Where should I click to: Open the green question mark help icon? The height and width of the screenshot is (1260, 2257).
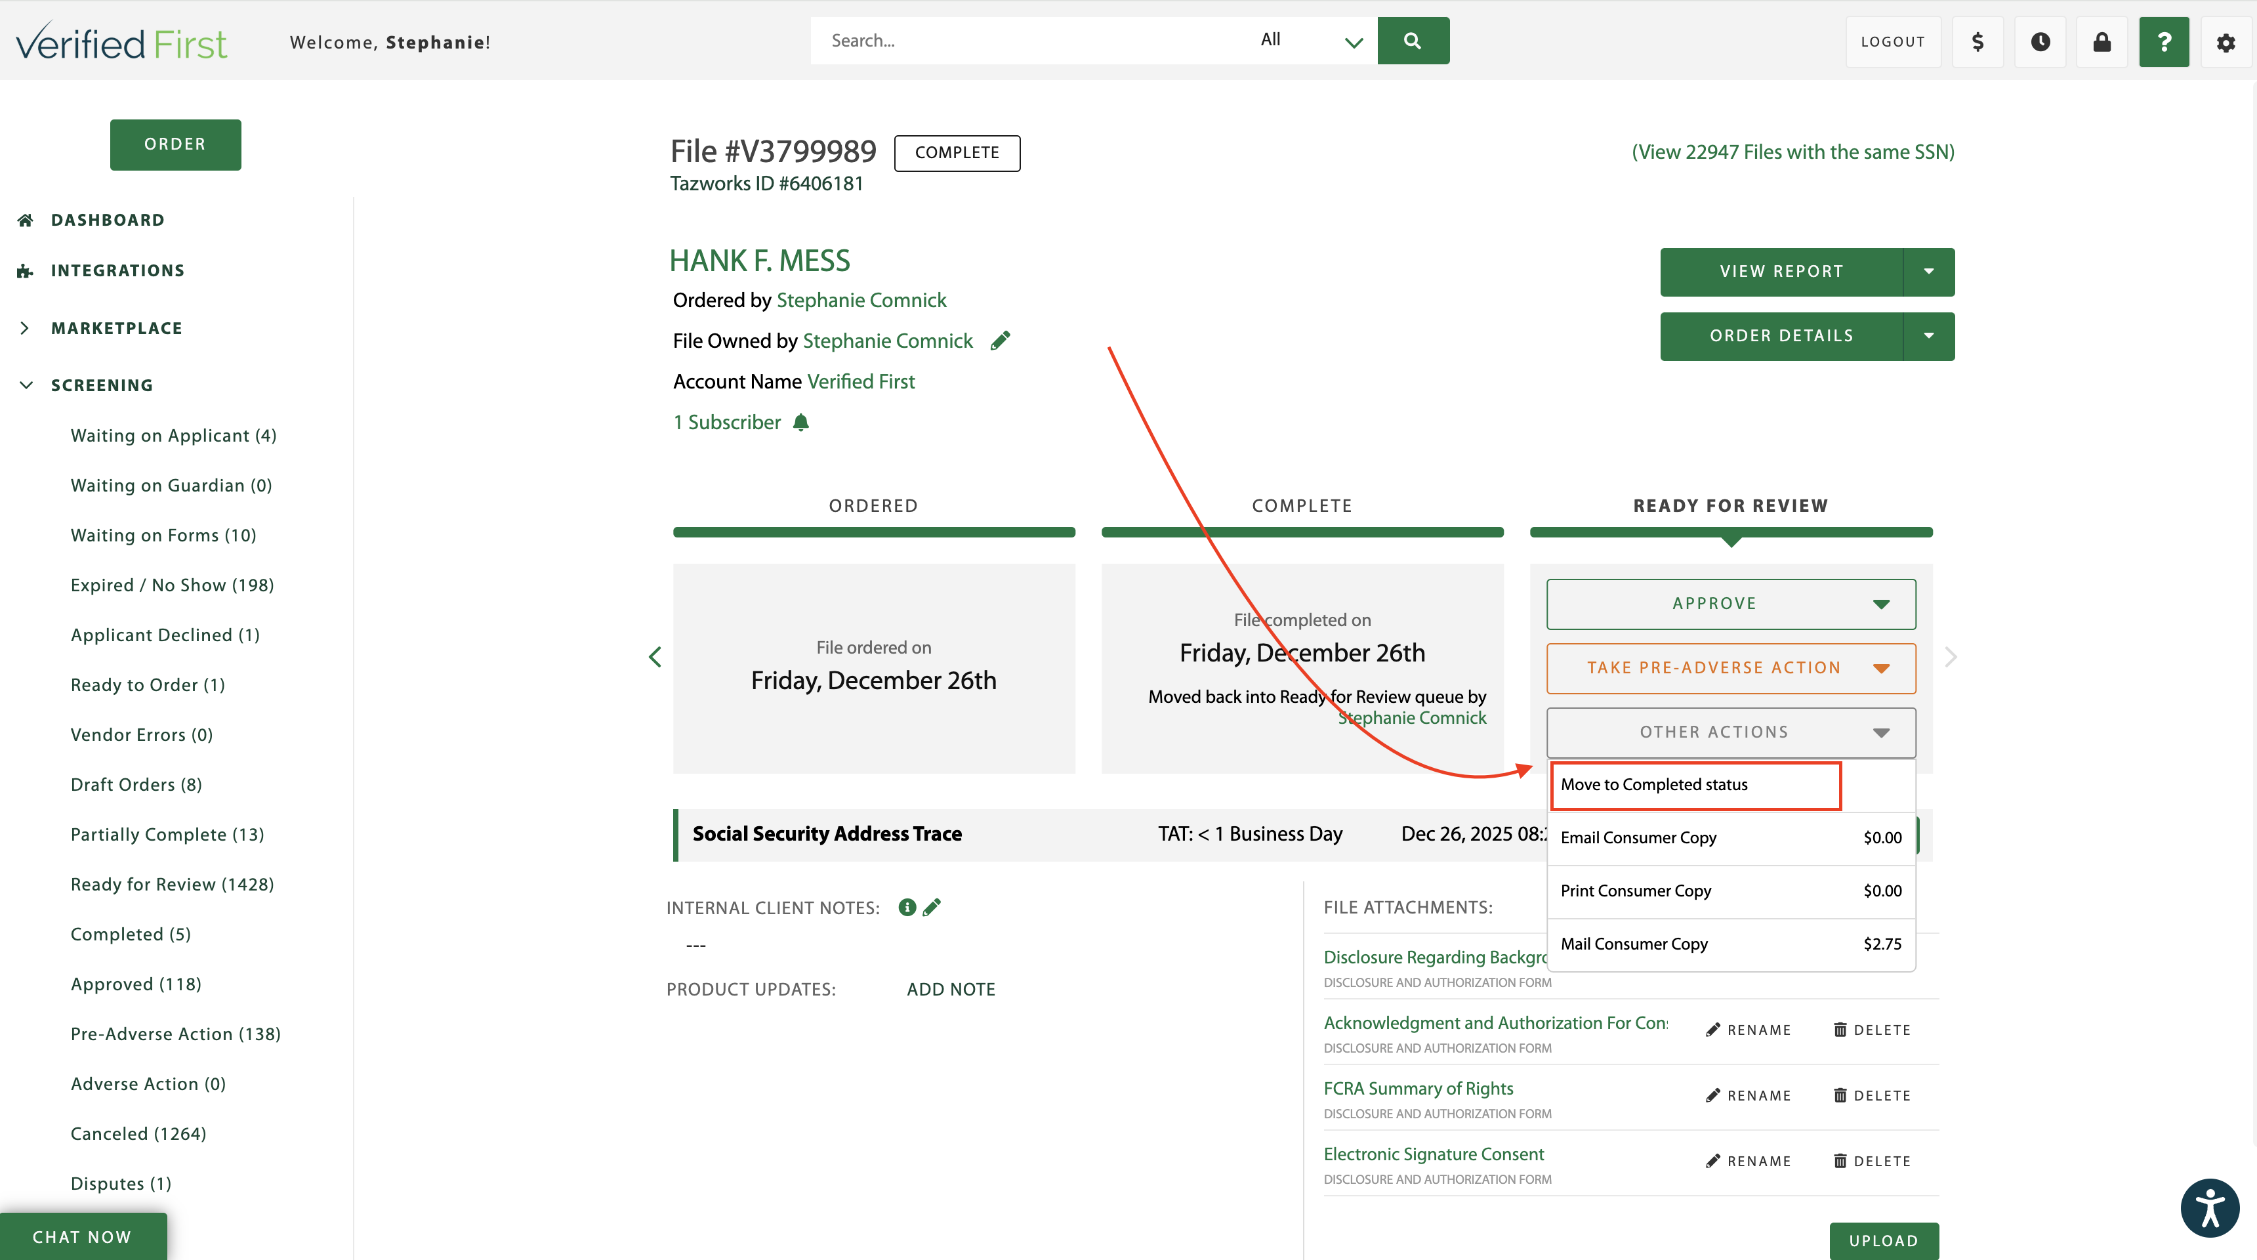[2163, 41]
